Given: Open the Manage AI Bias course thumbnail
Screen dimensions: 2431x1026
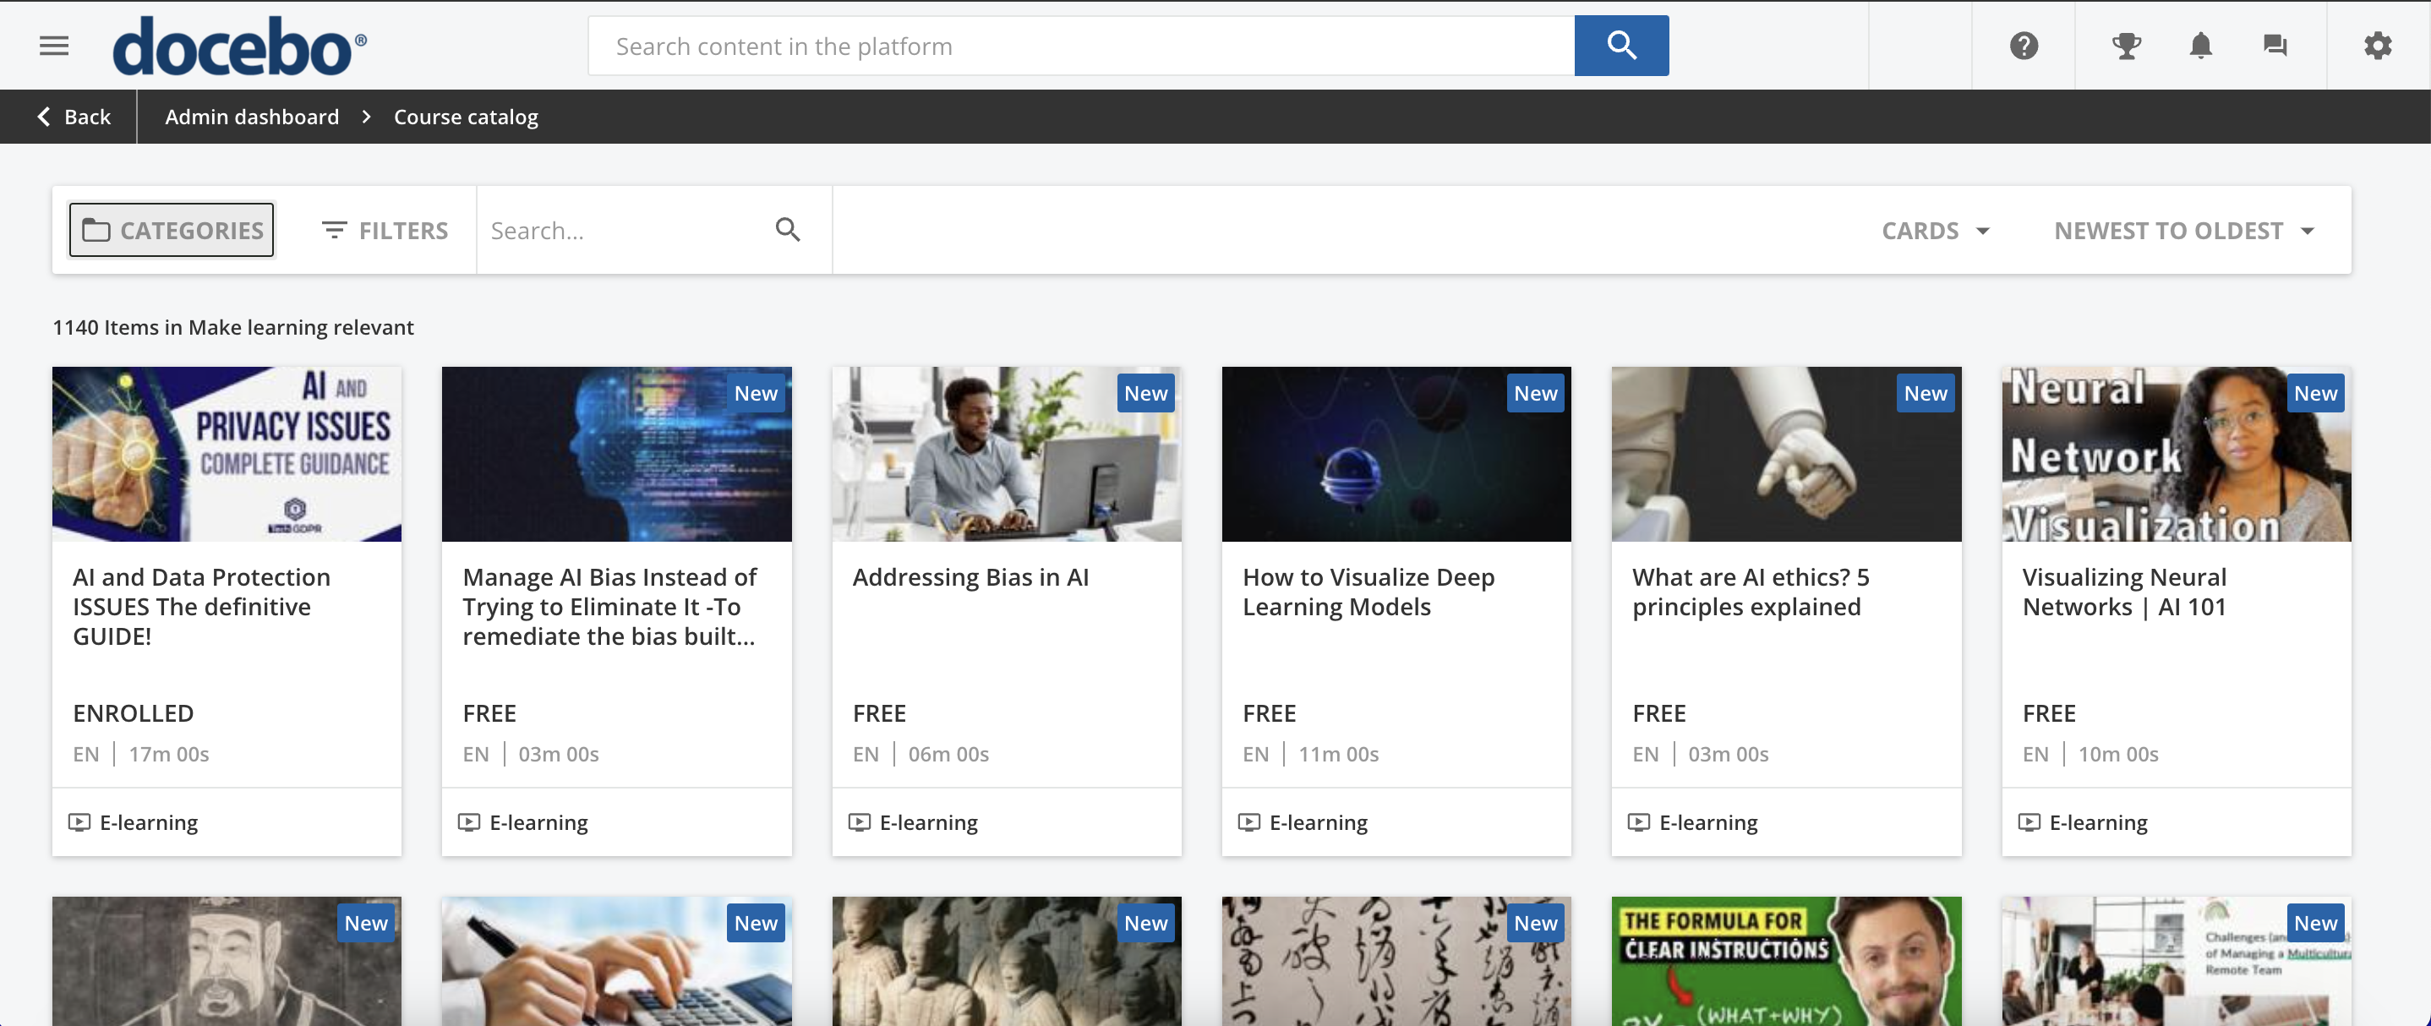Looking at the screenshot, I should coord(616,454).
